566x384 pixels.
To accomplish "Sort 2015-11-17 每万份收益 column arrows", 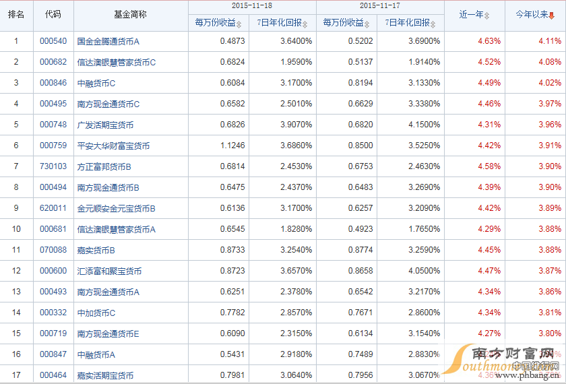I will [x=367, y=24].
